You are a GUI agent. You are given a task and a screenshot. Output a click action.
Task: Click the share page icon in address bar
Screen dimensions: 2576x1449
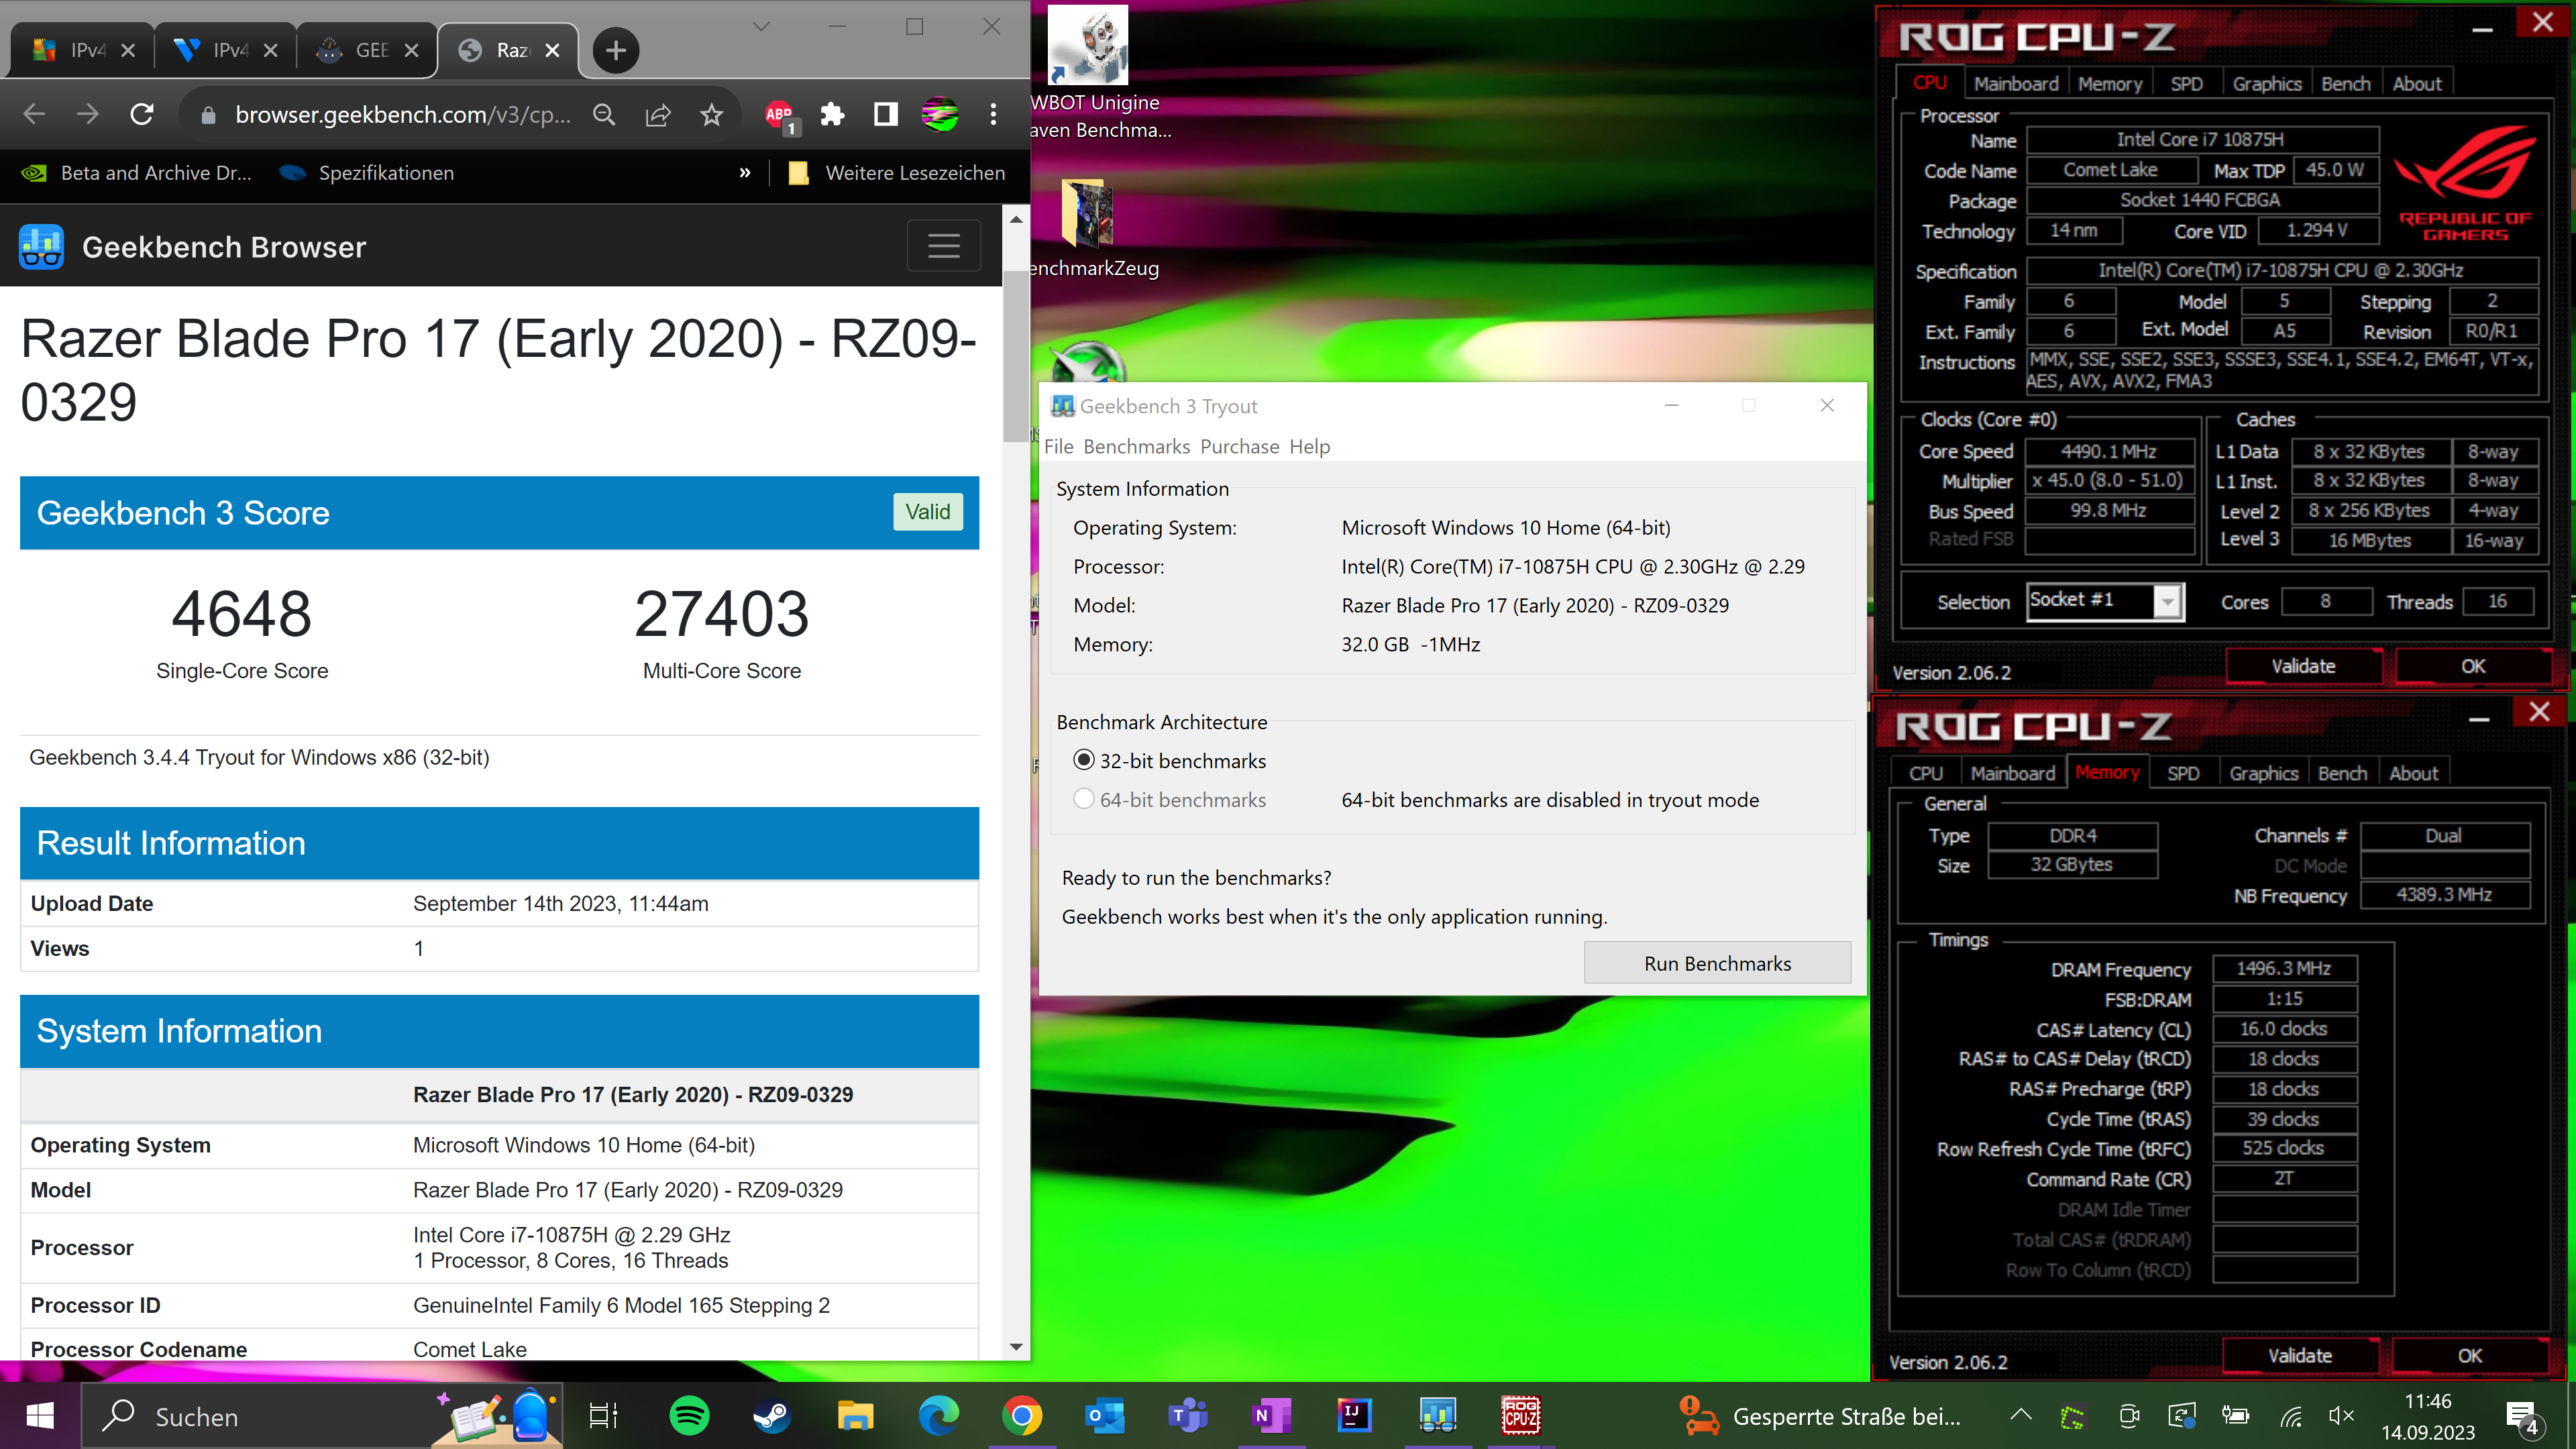click(658, 115)
